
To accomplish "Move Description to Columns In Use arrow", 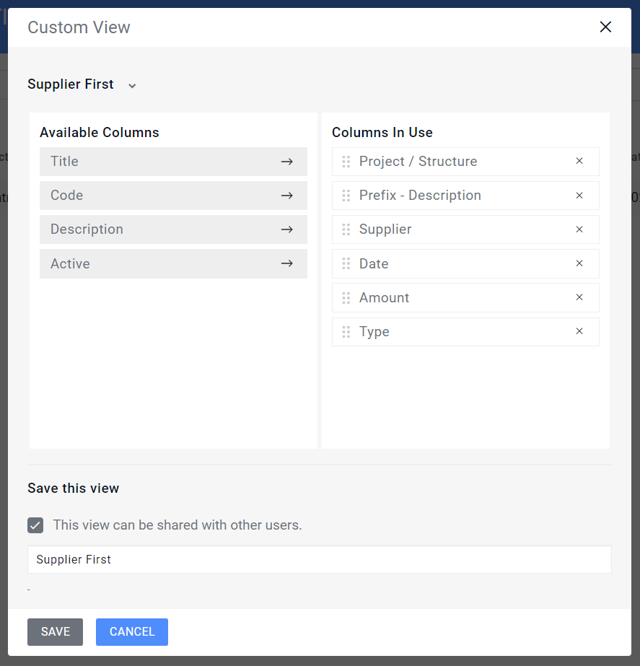I will tap(287, 229).
